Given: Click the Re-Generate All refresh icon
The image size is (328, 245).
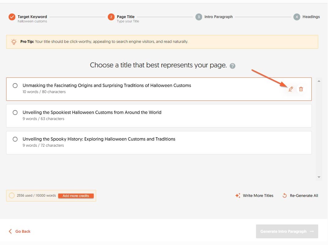Looking at the screenshot, I should click(x=285, y=195).
